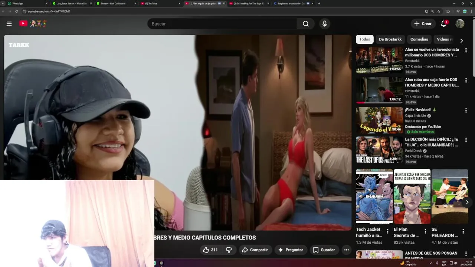Viewport: 475px width, 267px height.
Task: Dislike the video with thumbs down
Action: [229, 250]
